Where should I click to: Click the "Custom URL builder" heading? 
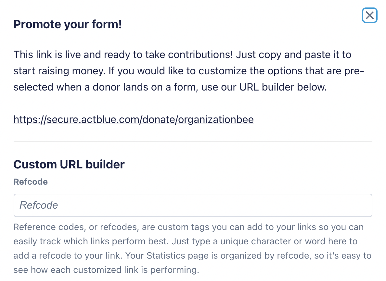click(x=69, y=165)
